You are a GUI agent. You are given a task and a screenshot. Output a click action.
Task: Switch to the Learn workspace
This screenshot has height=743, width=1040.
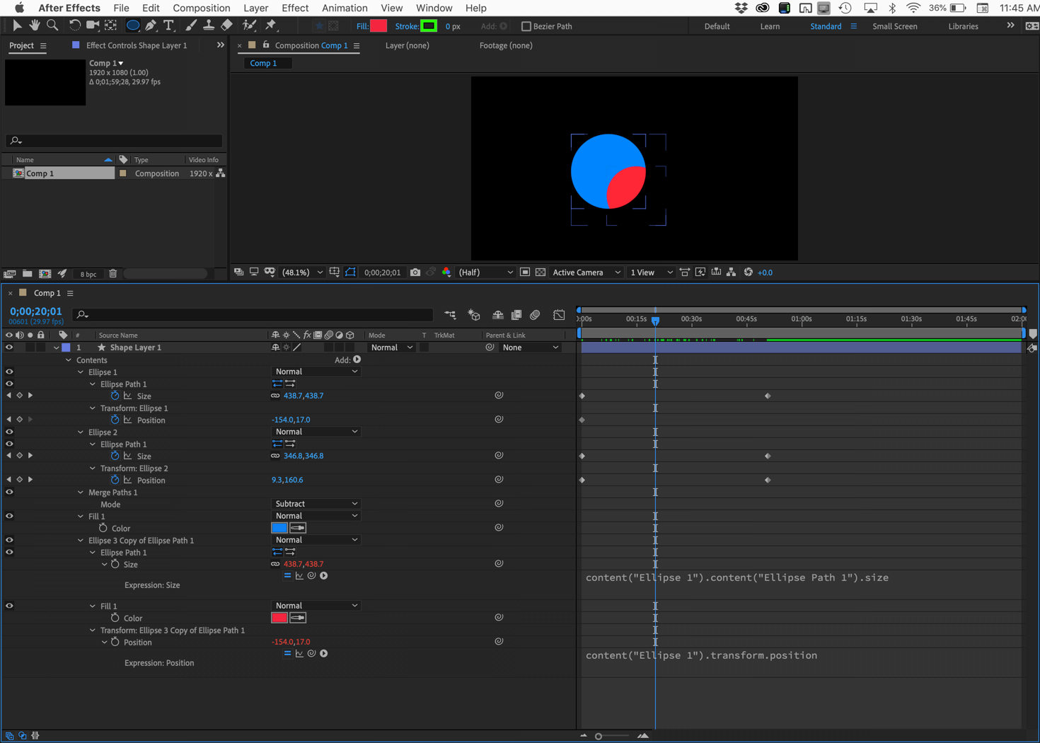click(x=770, y=26)
